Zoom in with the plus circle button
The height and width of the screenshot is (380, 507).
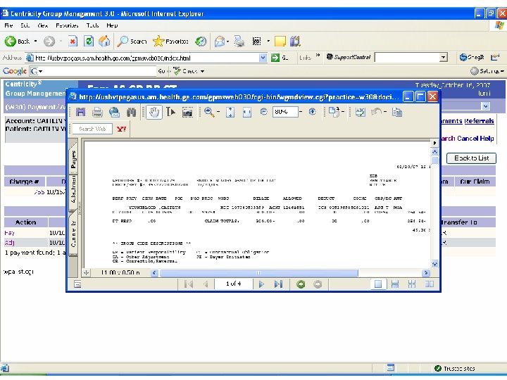point(313,112)
